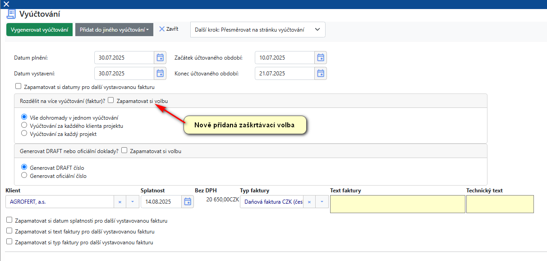The image size is (547, 261).
Task: Choose Generovat oficiální číslo option
Action: [24, 175]
